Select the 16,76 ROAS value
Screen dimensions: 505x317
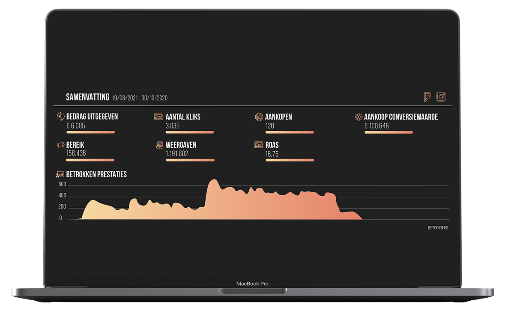(x=272, y=154)
